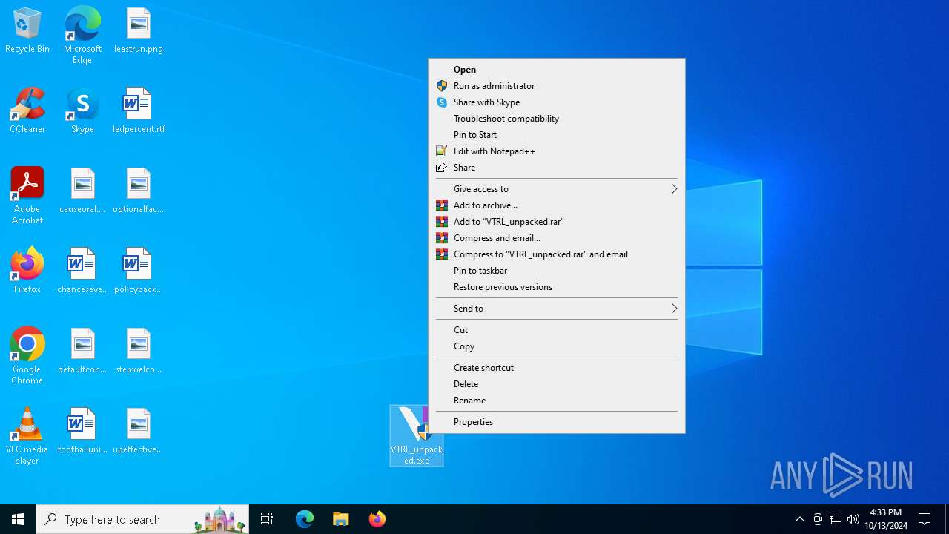The width and height of the screenshot is (949, 534).
Task: Open Edge from the taskbar
Action: [x=305, y=519]
